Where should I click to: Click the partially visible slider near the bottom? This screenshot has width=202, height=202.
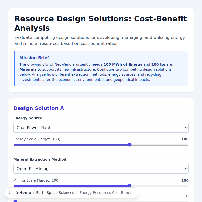(15, 201)
